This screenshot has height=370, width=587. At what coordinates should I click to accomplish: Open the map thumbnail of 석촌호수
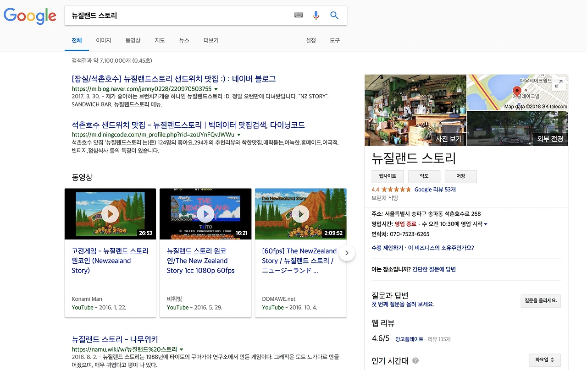517,92
